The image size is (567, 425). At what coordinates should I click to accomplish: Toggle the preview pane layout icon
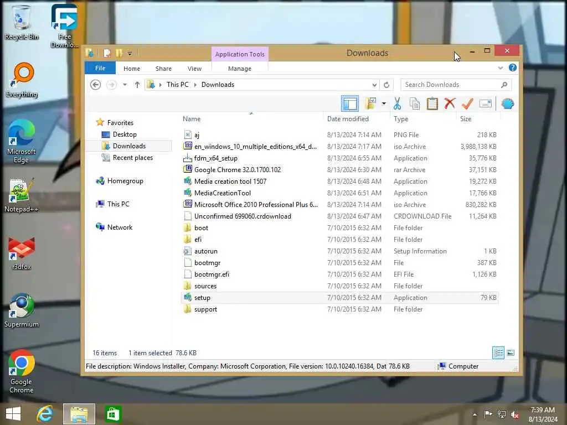350,103
